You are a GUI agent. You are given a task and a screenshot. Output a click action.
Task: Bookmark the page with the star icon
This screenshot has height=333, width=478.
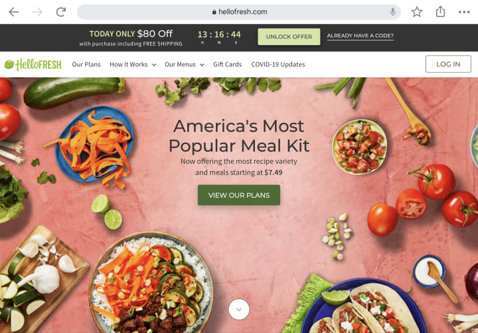(x=417, y=12)
